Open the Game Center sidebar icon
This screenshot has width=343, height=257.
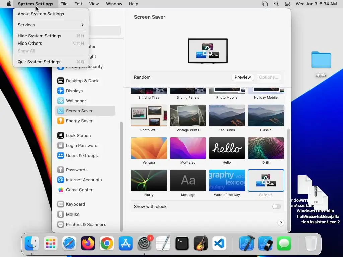60,190
